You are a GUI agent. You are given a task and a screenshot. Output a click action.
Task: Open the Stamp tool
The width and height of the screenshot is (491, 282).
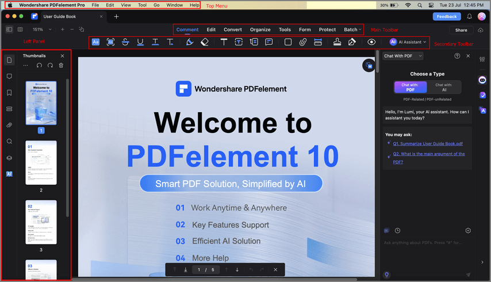(x=337, y=42)
